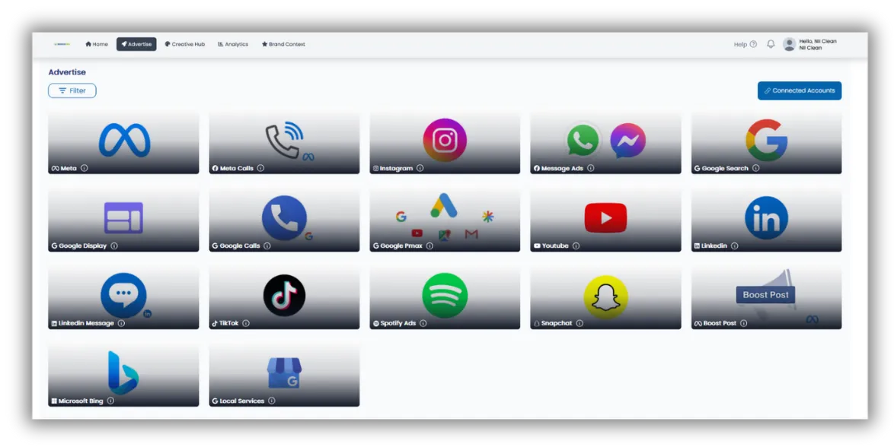
Task: Click the Spotify Ads card label
Action: click(x=398, y=323)
